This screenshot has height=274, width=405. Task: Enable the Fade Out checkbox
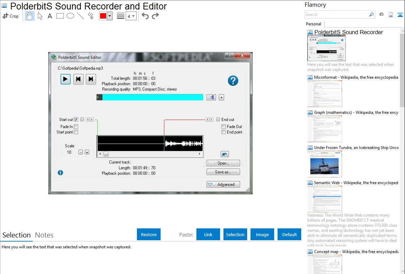224,127
